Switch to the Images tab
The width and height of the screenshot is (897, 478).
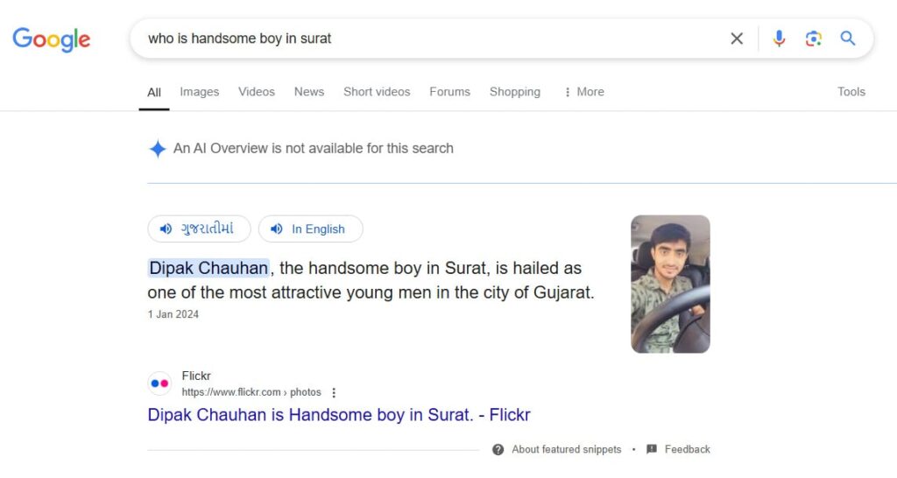pos(200,92)
